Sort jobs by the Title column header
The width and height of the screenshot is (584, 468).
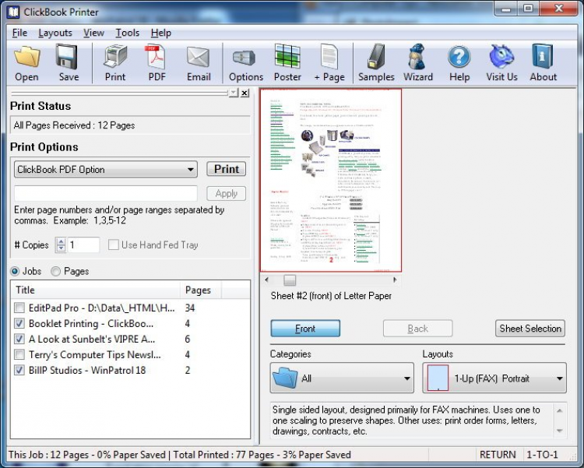click(95, 290)
